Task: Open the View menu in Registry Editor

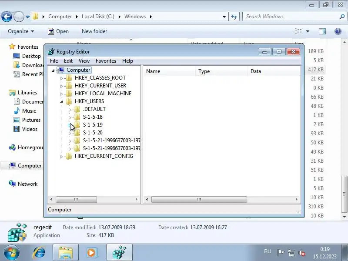Action: (x=84, y=61)
